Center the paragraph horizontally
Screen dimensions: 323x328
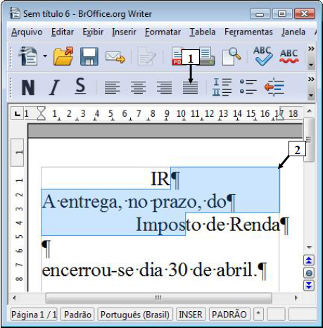point(138,87)
